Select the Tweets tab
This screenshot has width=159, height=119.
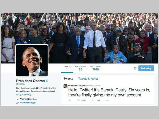pyautogui.click(x=68, y=79)
